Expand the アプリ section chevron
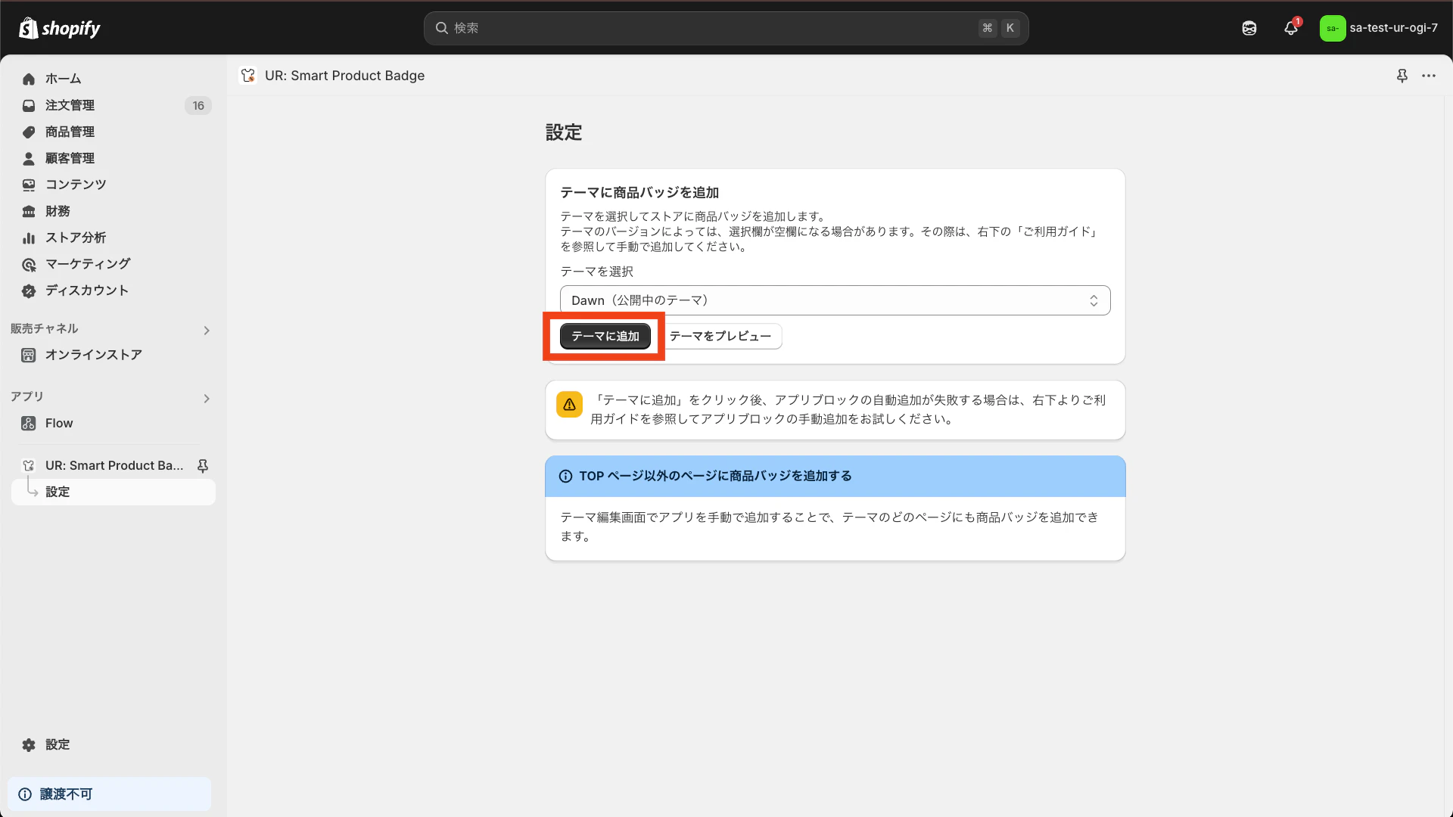This screenshot has width=1453, height=817. (x=207, y=398)
